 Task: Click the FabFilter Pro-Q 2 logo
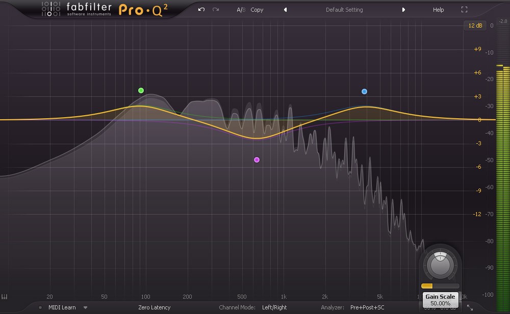tap(105, 9)
